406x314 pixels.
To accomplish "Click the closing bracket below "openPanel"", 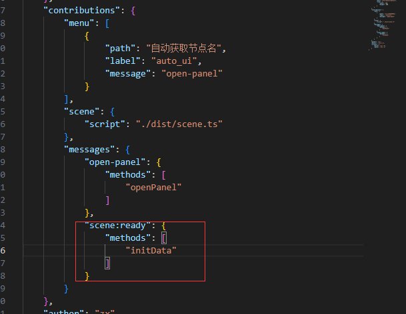I will (107, 200).
